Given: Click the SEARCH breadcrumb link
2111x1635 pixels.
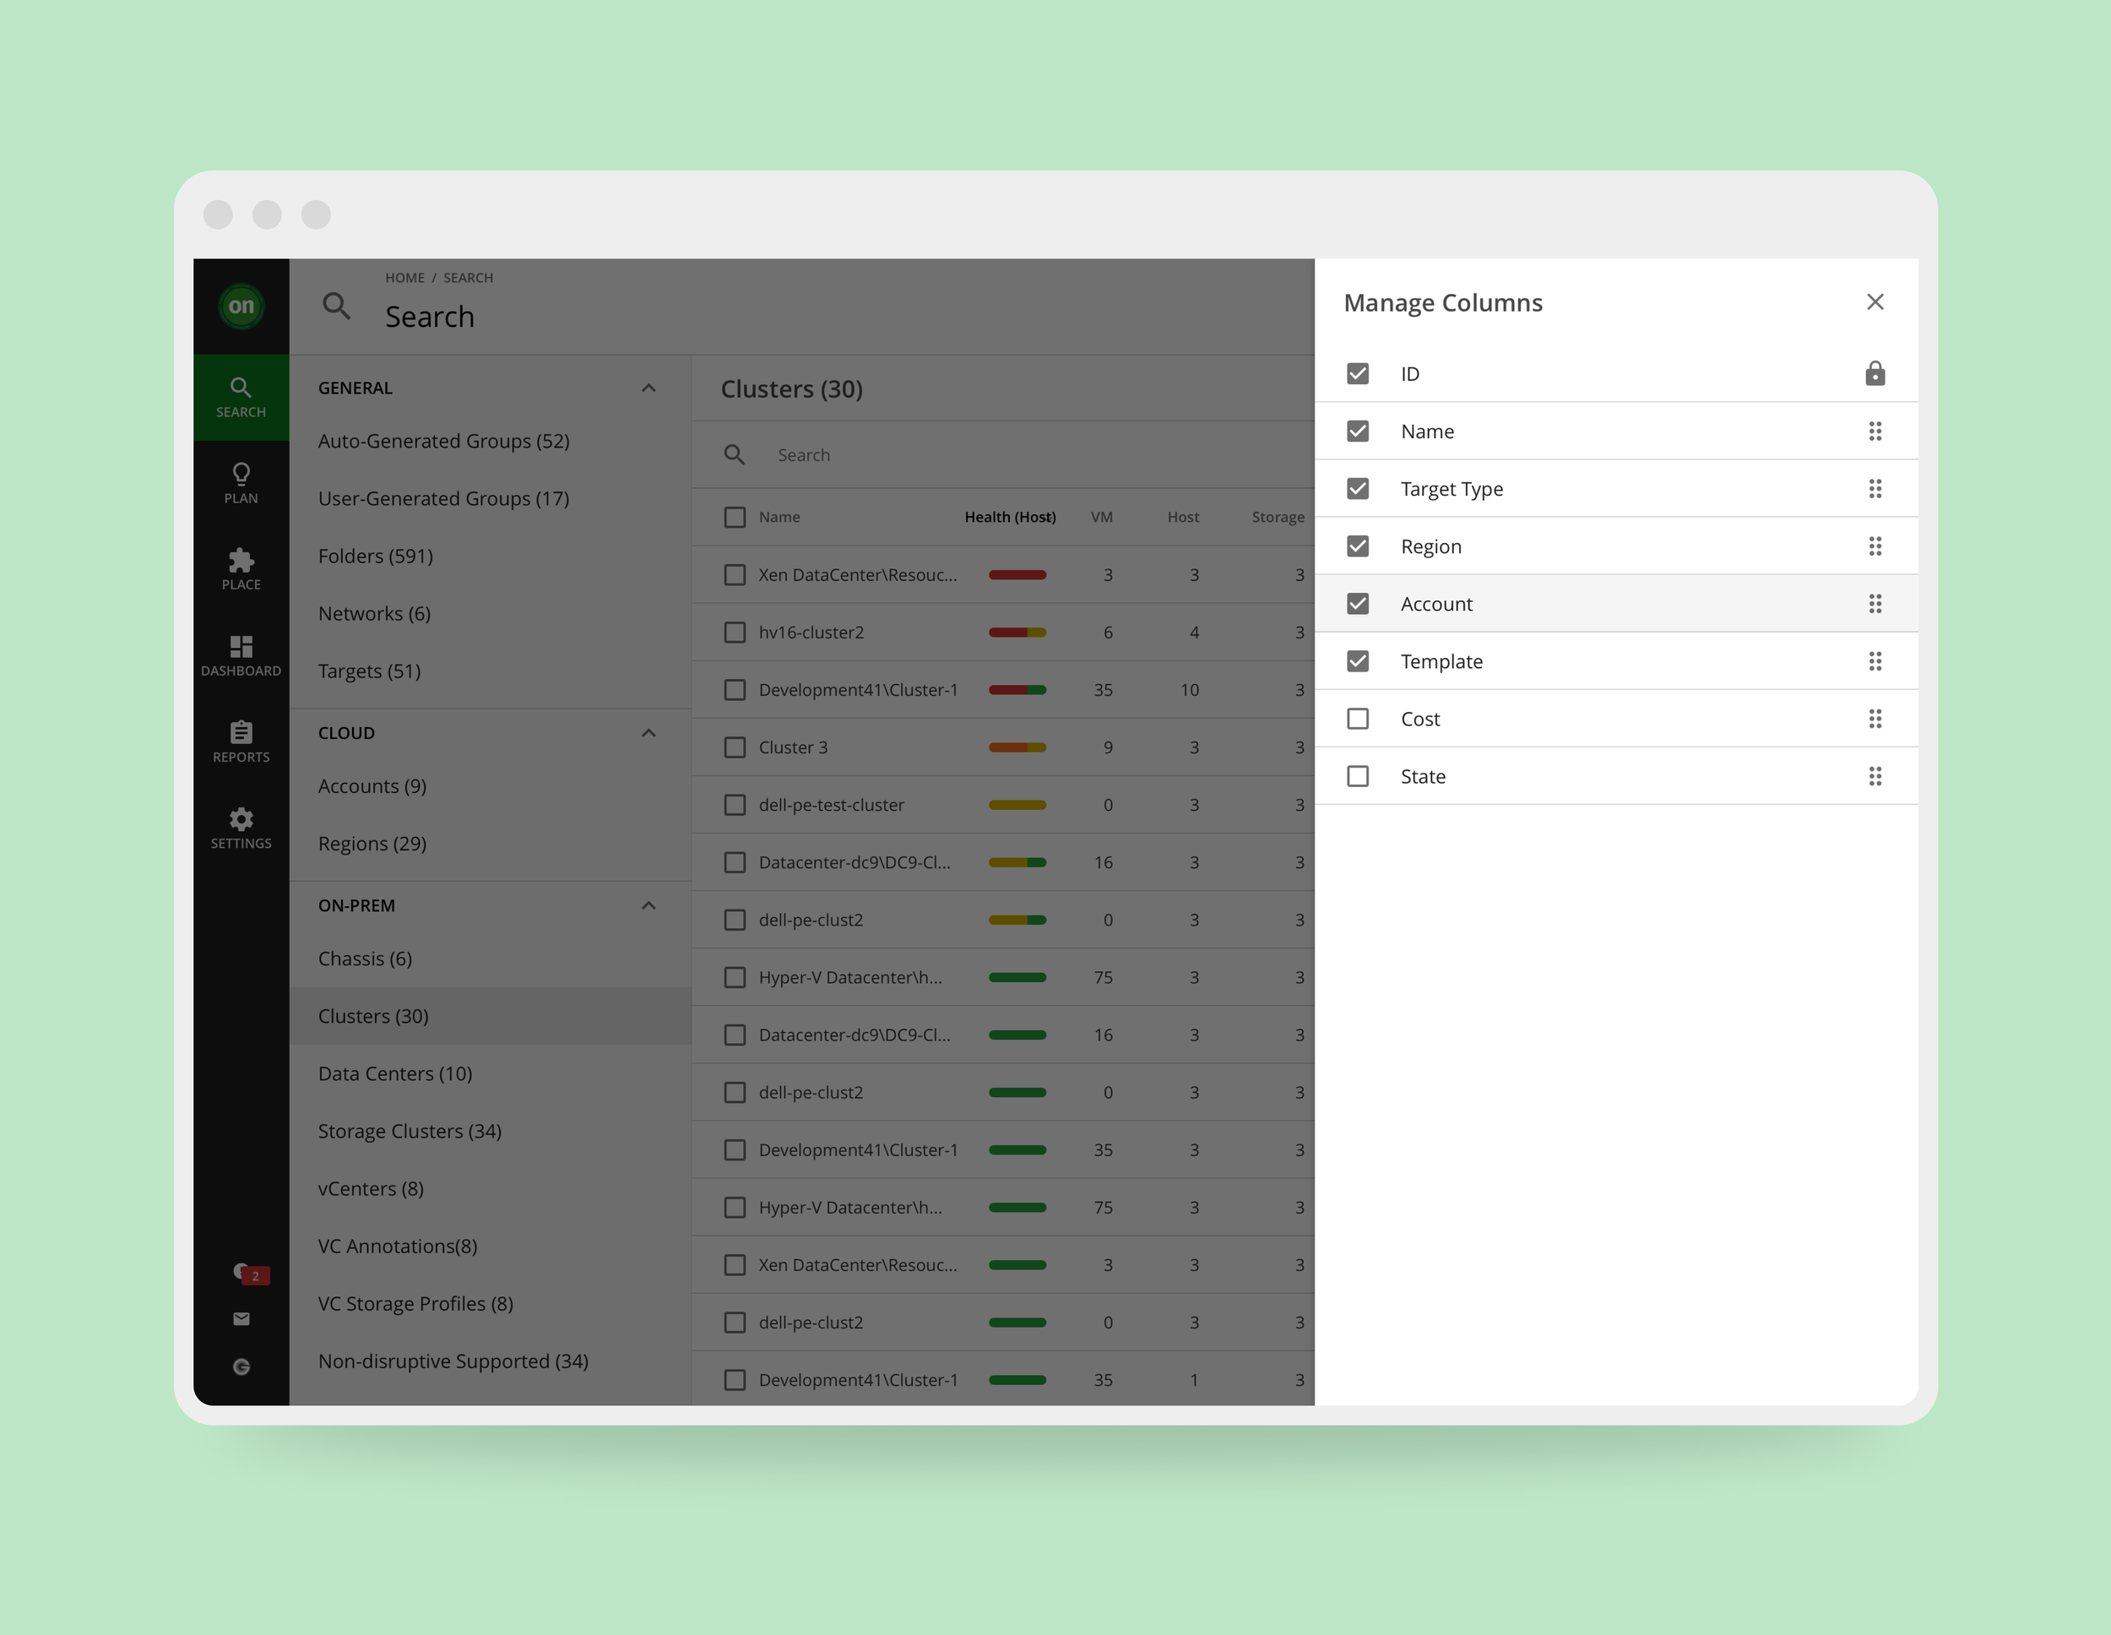Looking at the screenshot, I should pos(468,278).
